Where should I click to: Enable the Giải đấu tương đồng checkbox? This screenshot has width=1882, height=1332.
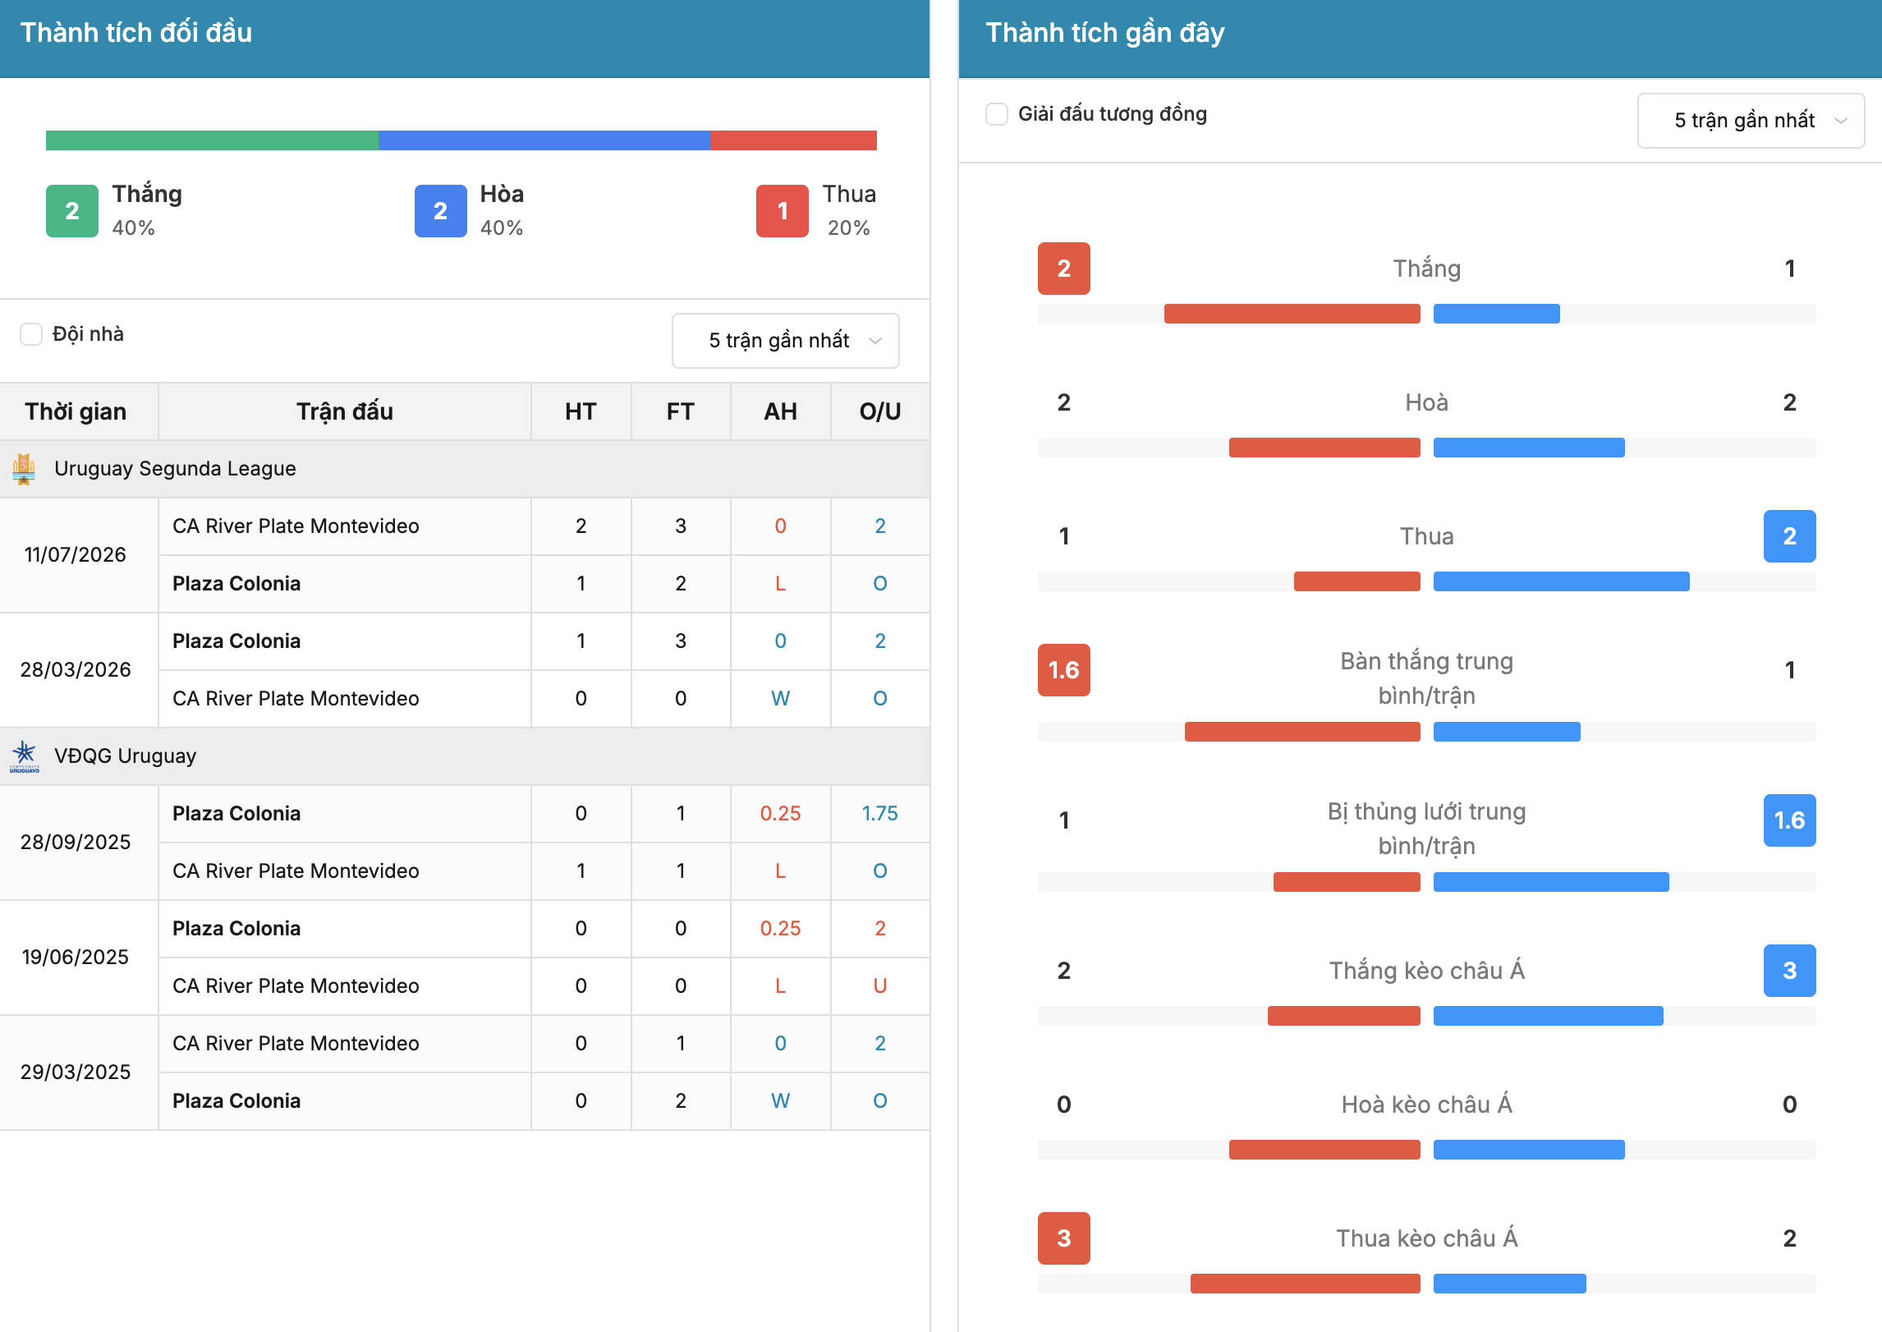(x=997, y=114)
